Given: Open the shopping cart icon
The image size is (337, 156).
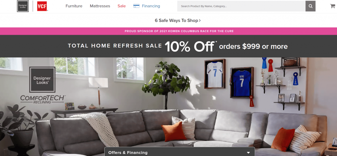Looking at the screenshot, I should (x=332, y=6).
